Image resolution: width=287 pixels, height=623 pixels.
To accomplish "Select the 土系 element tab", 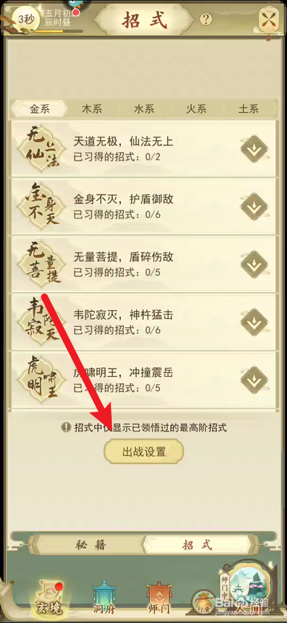I will [249, 109].
